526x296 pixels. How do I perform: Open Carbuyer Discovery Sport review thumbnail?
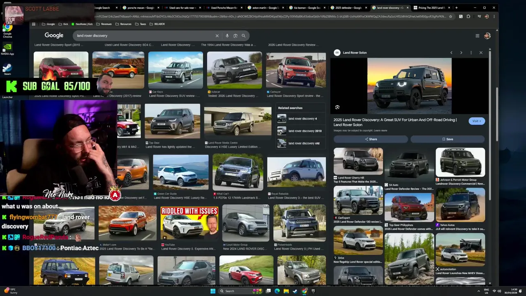[295, 70]
